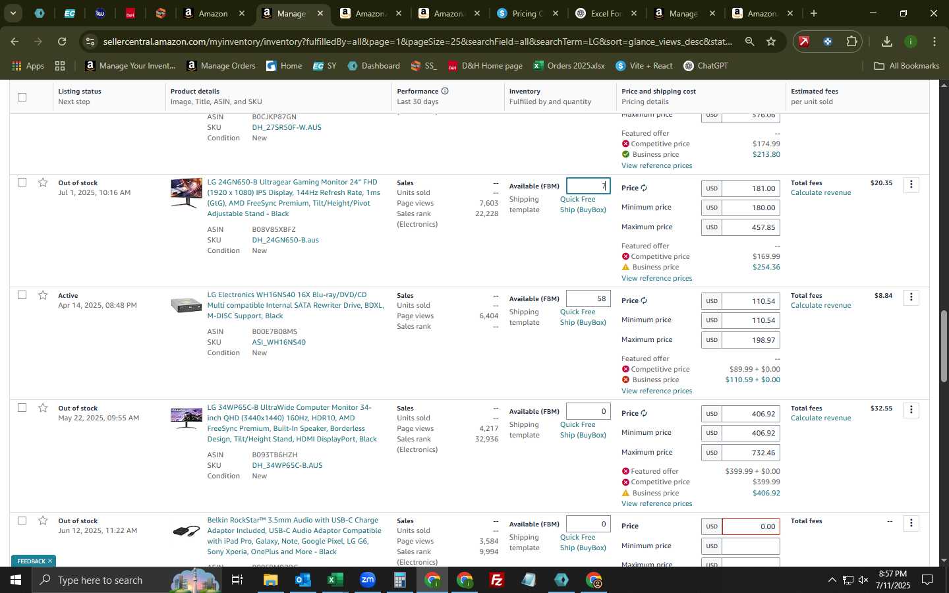This screenshot has height=593, width=949.
Task: Open File Explorer from the taskbar
Action: (271, 580)
